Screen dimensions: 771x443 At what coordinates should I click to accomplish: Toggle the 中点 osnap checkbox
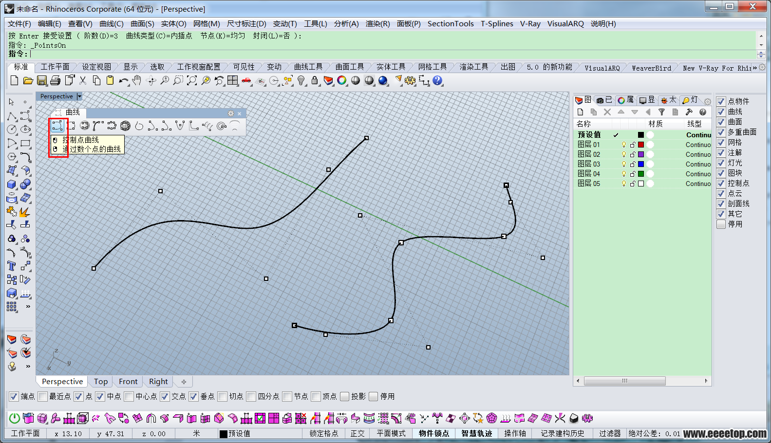(x=100, y=396)
